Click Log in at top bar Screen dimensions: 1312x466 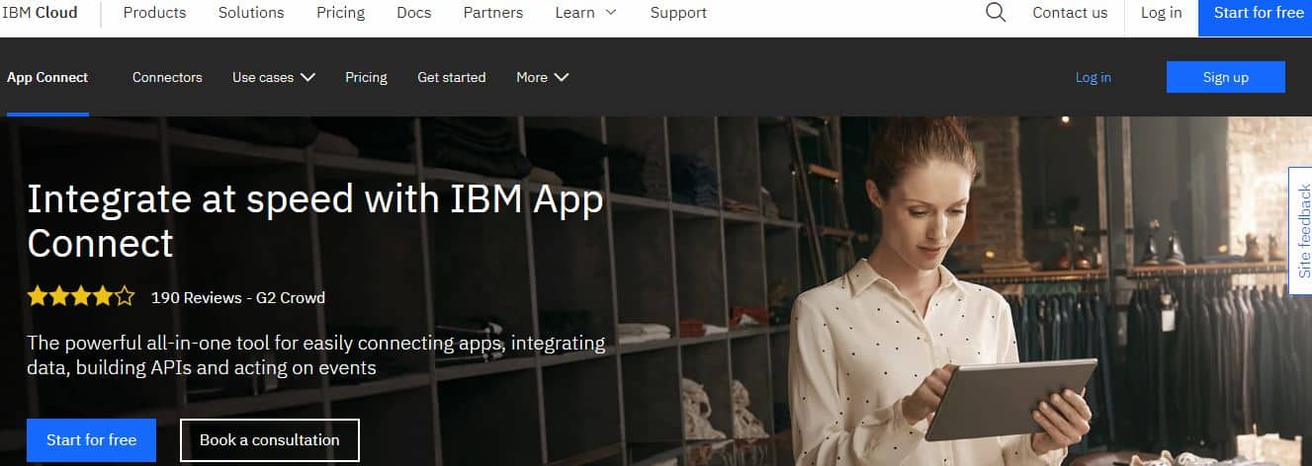pos(1161,13)
